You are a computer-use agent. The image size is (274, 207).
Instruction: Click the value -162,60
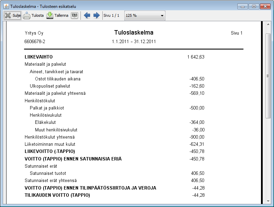pyautogui.click(x=197, y=86)
